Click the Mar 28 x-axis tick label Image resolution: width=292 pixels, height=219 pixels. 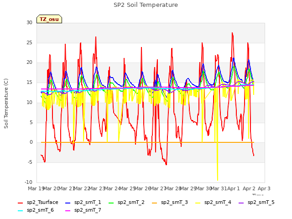tap(173, 188)
